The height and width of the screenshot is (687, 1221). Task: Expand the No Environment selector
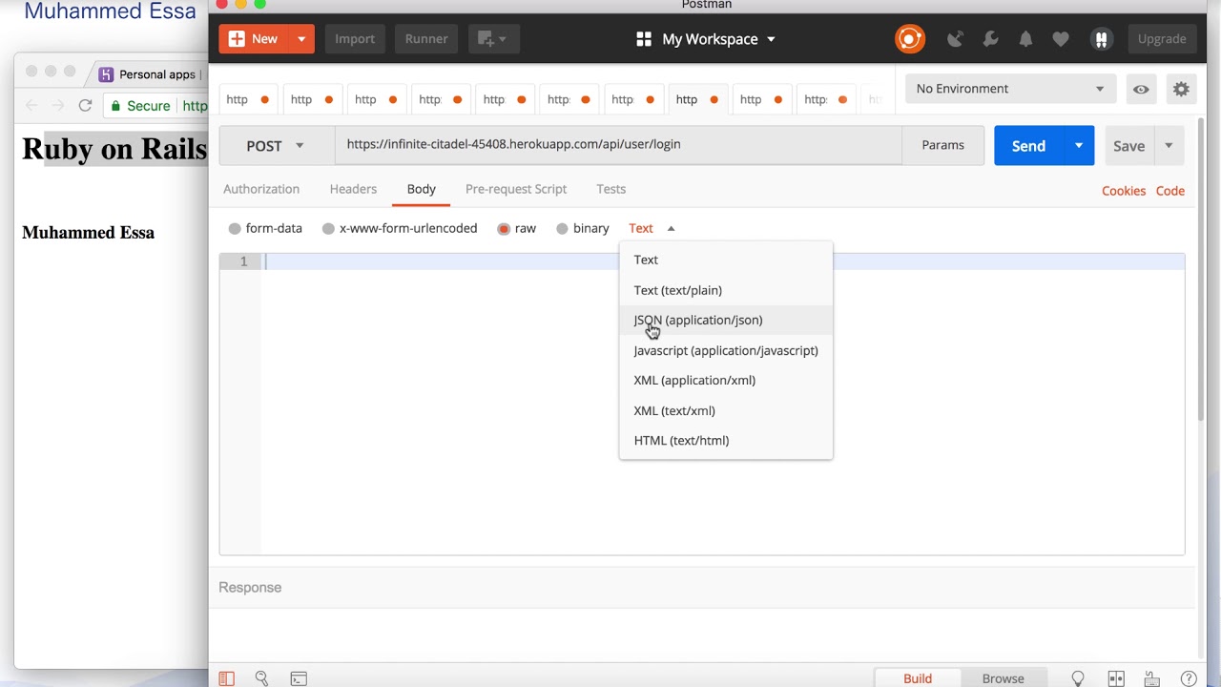(1010, 89)
